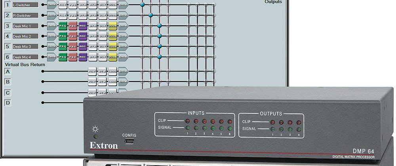
Task: Click the Outputs label above the matrix
Action: click(x=273, y=2)
